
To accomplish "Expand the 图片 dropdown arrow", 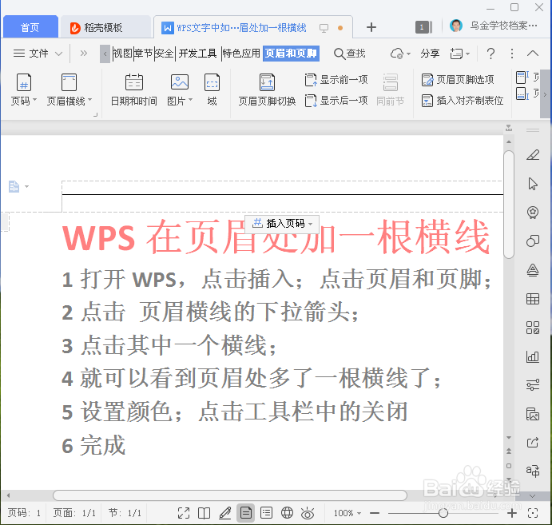I will 190,100.
